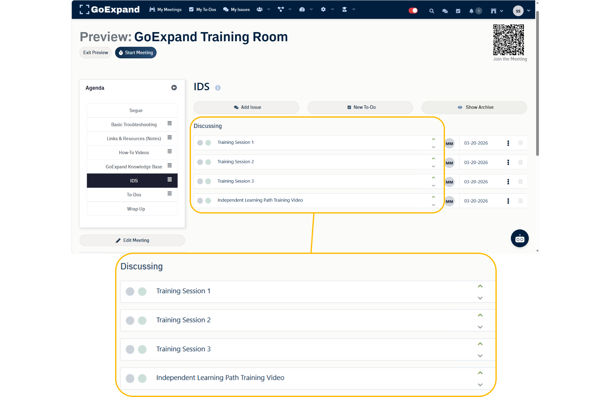The image size is (611, 397).
Task: Collapse the Agenda panel arrow icon
Action: (174, 88)
